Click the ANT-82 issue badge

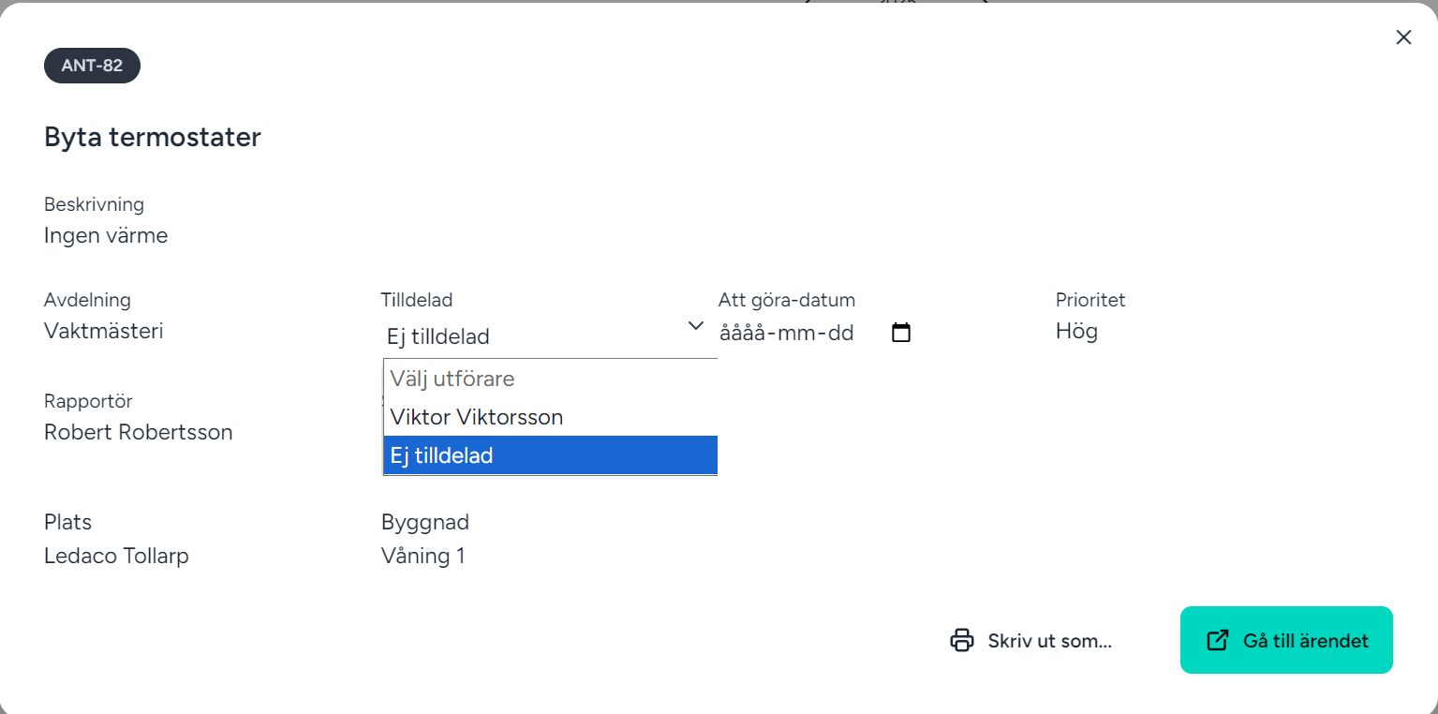(x=92, y=66)
